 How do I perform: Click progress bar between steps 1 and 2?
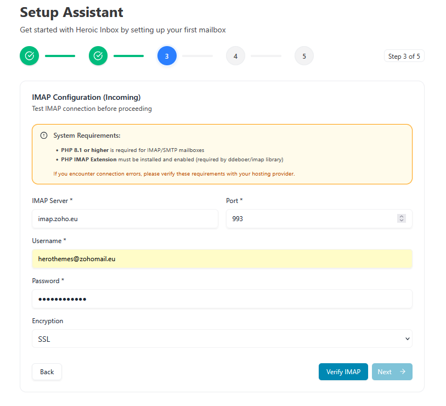point(60,56)
